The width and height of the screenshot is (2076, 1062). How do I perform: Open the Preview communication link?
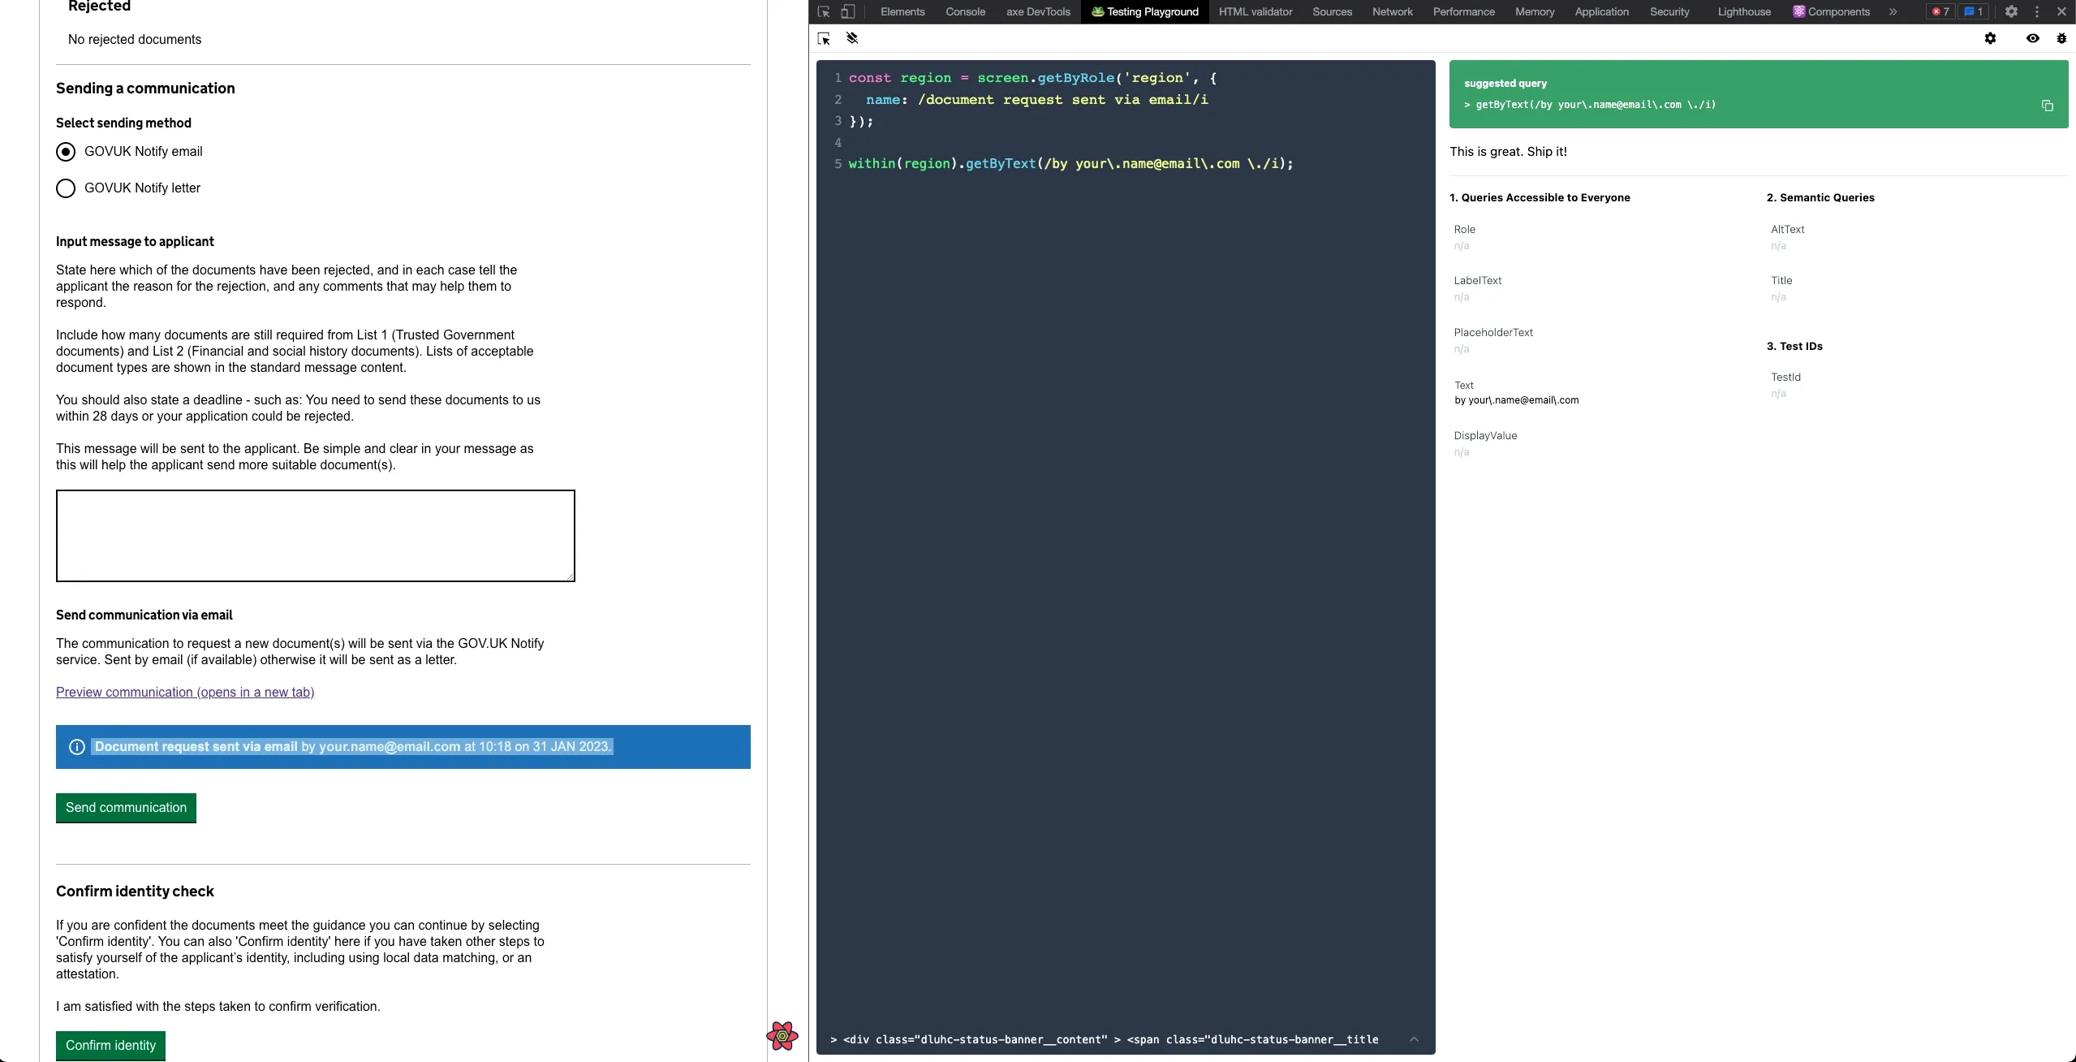185,692
